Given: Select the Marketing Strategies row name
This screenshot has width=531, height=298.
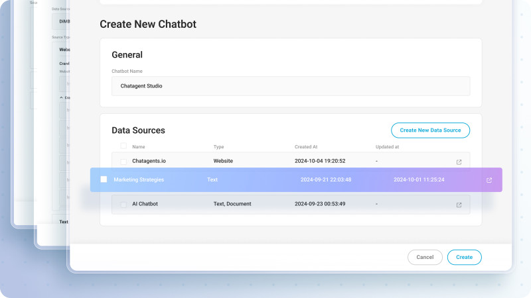Looking at the screenshot, I should coord(139,179).
